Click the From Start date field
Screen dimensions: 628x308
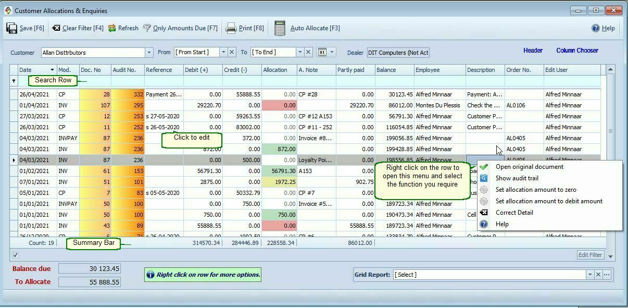(x=197, y=52)
